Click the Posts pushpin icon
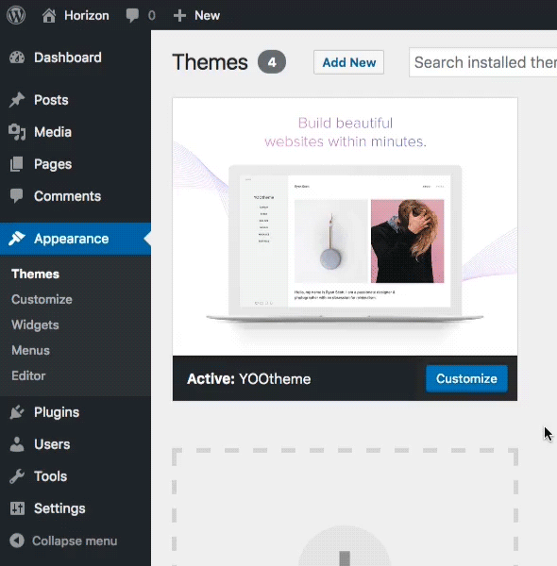 [17, 100]
